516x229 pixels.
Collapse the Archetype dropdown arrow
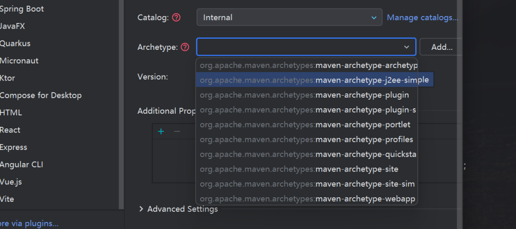pyautogui.click(x=406, y=47)
